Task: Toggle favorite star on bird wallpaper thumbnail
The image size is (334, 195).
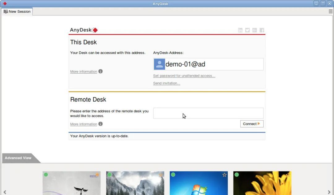Action: 97,175
